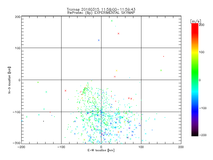Select the orange X marker near N-S -165
Image resolution: width=213 pixels, height=160 pixels.
click(x=118, y=132)
